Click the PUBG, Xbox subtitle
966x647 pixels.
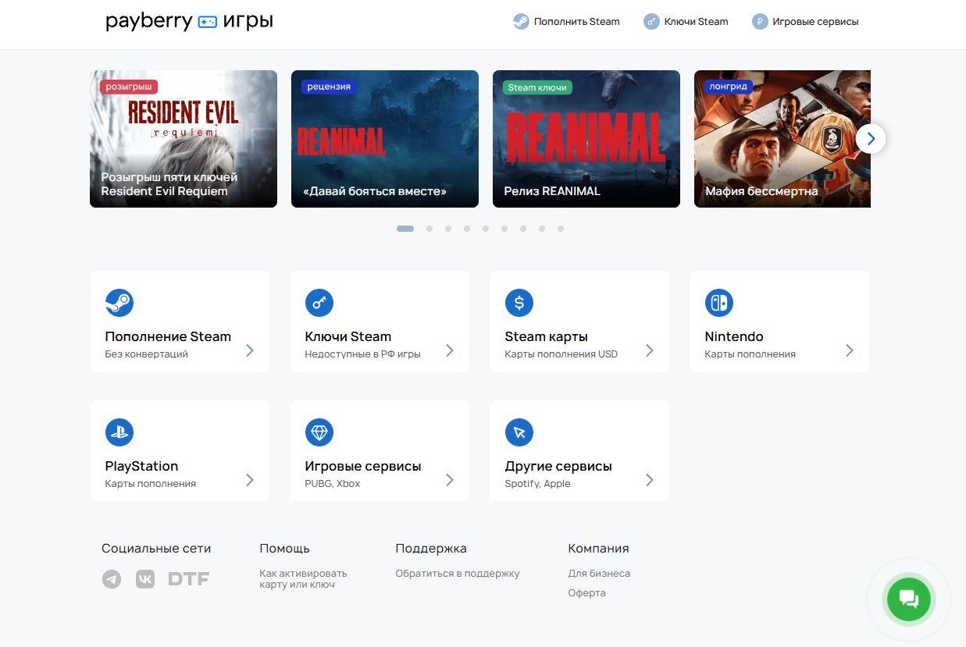[333, 483]
